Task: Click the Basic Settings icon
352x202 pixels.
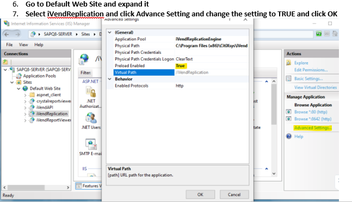Action: 289,78
